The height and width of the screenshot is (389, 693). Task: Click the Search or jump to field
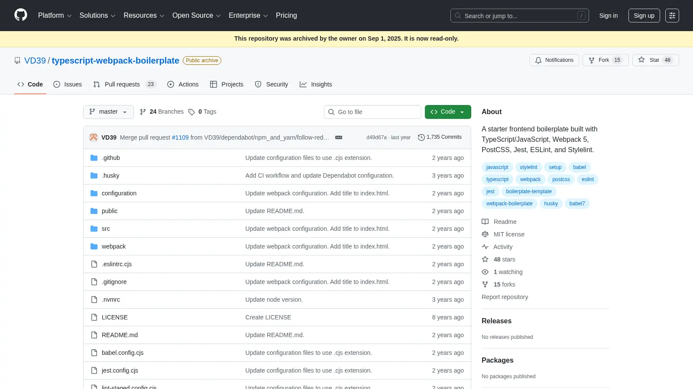tap(520, 16)
